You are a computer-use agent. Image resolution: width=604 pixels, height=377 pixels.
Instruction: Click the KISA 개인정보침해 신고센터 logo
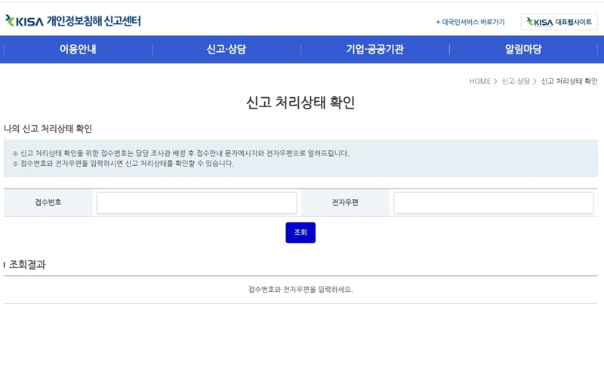(x=72, y=21)
